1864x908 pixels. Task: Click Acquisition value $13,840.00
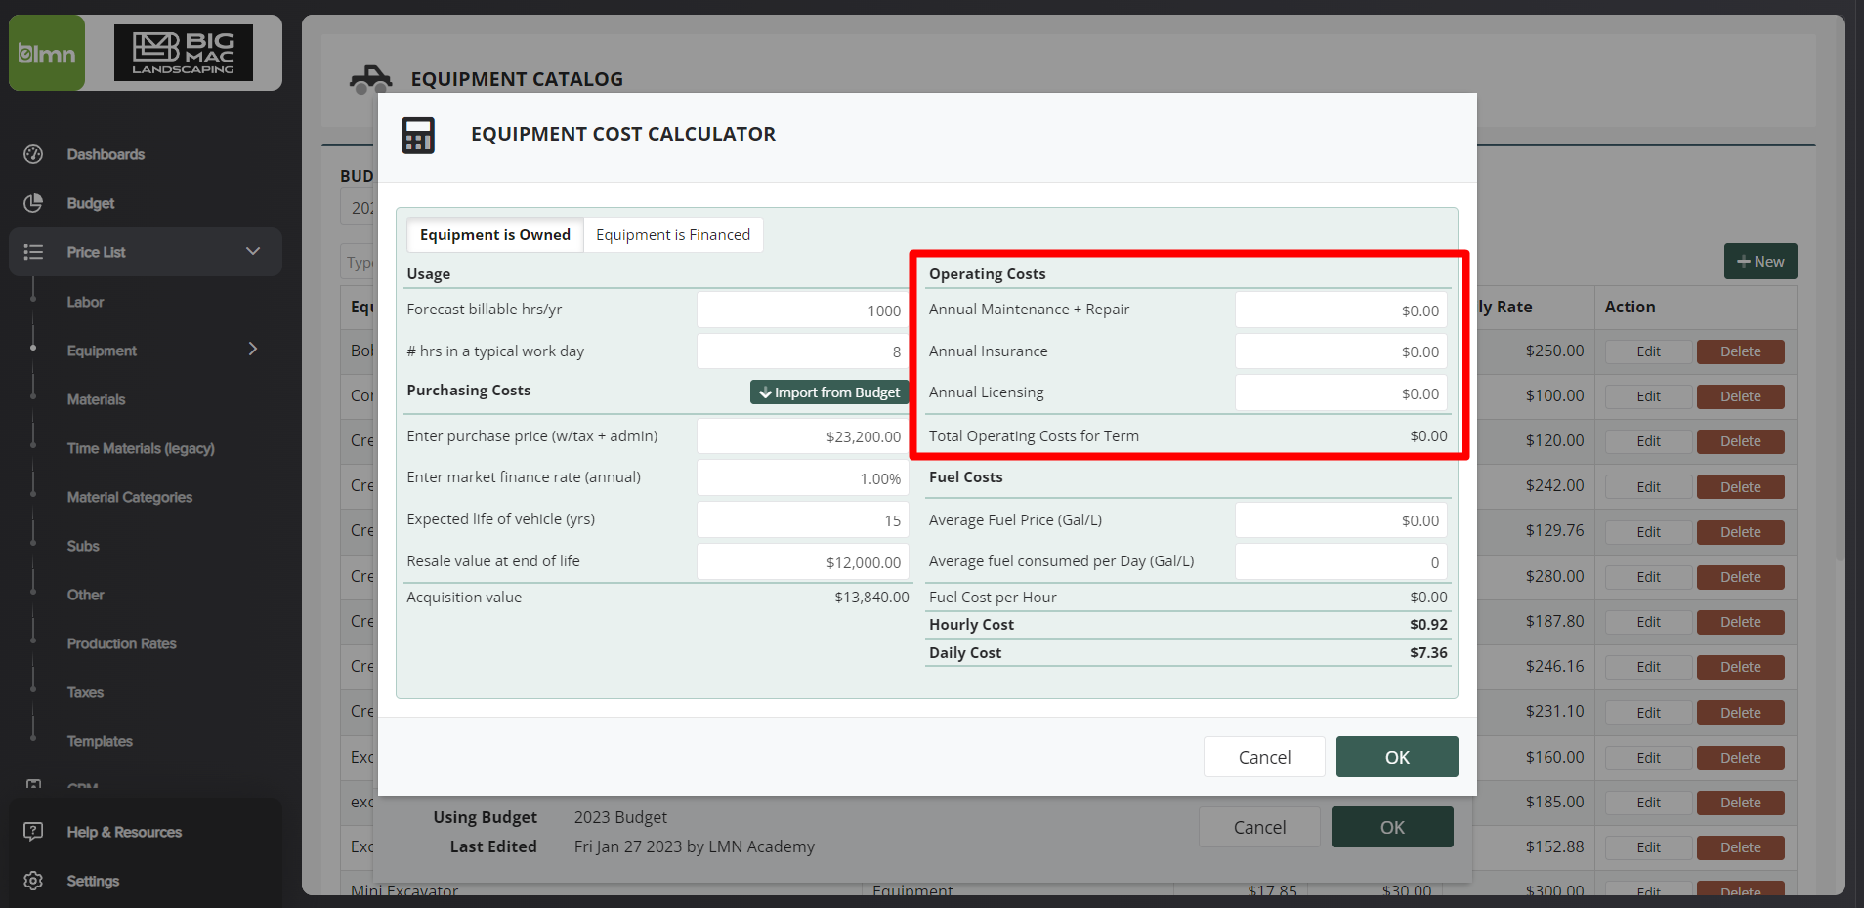(x=871, y=598)
